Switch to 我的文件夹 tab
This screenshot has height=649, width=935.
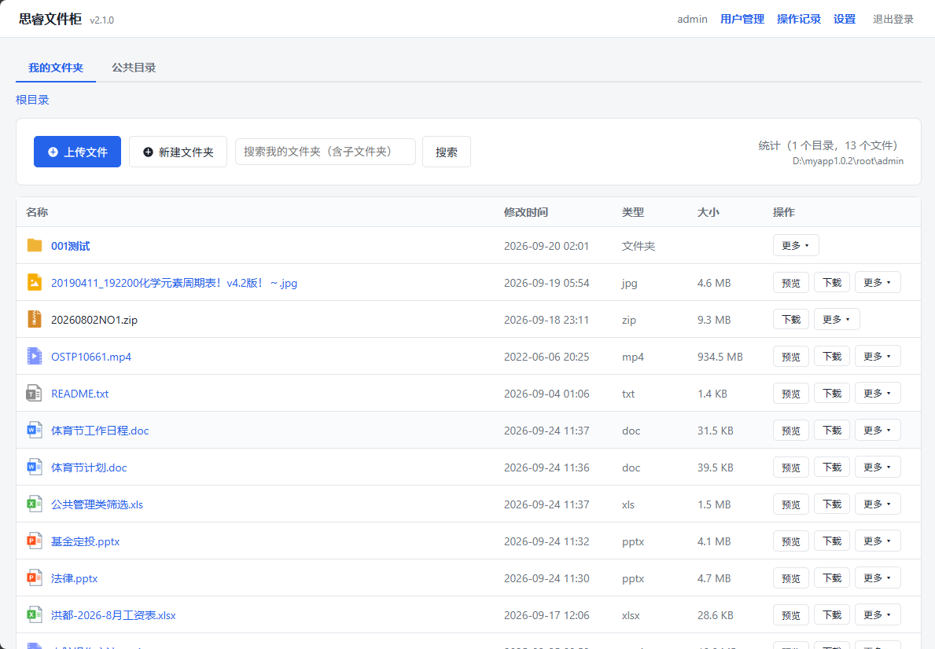pos(56,68)
